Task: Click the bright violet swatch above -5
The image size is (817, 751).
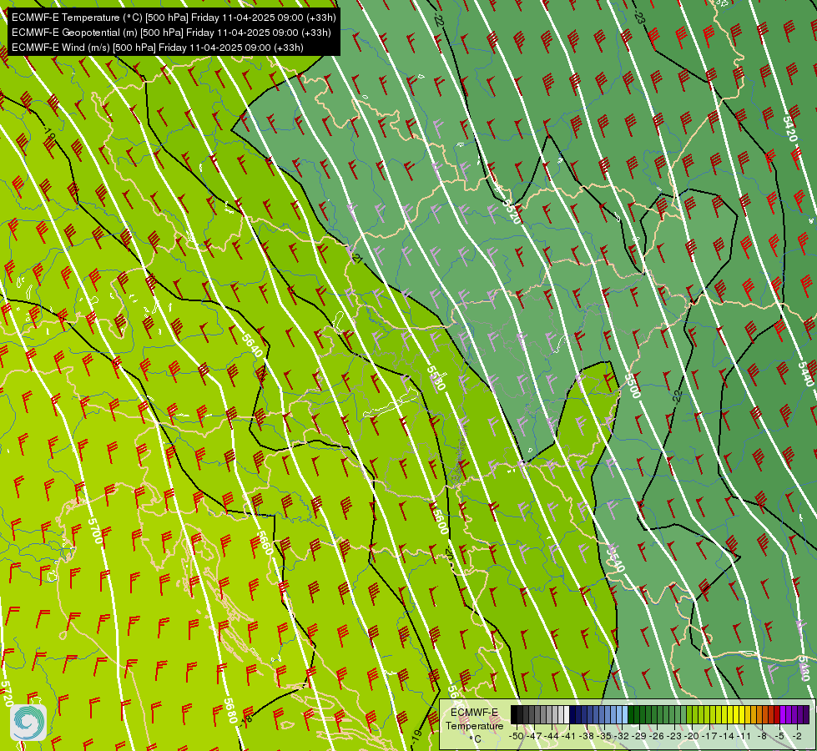Action: [783, 714]
